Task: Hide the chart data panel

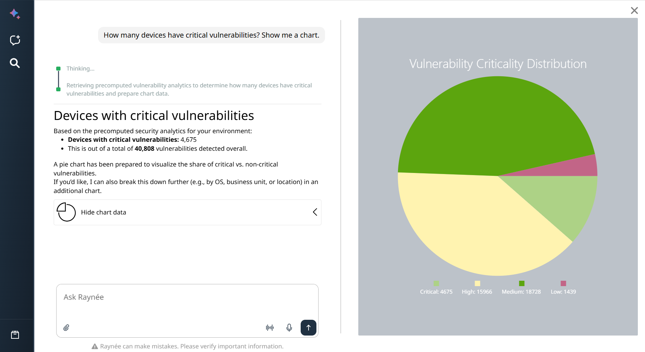Action: click(103, 212)
